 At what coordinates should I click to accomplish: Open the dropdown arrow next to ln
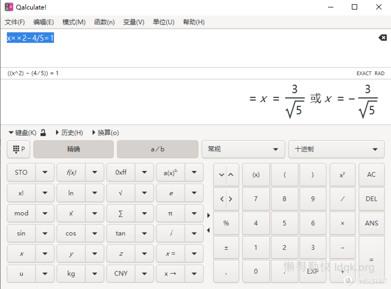click(x=95, y=193)
